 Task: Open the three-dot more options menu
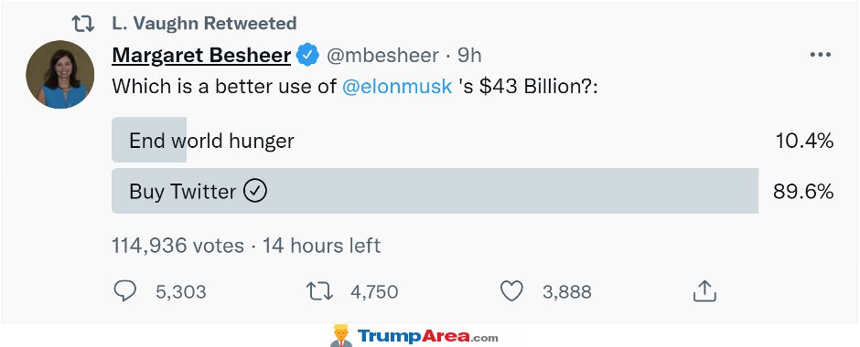(x=820, y=56)
